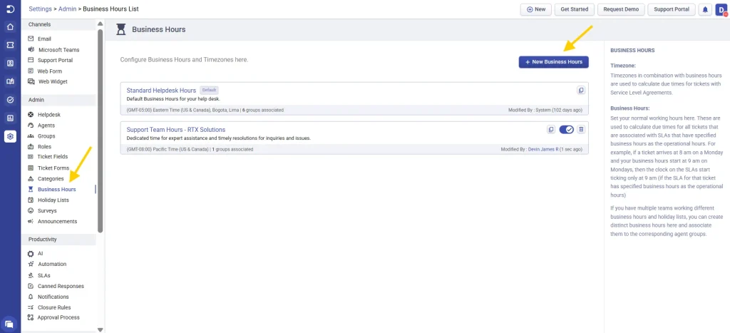730x333 pixels.
Task: Click the Surveys smiley icon in sidebar
Action: 31,210
